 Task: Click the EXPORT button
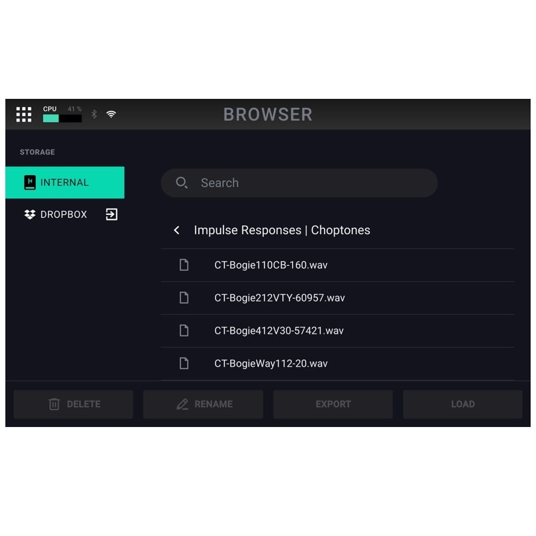coord(333,404)
